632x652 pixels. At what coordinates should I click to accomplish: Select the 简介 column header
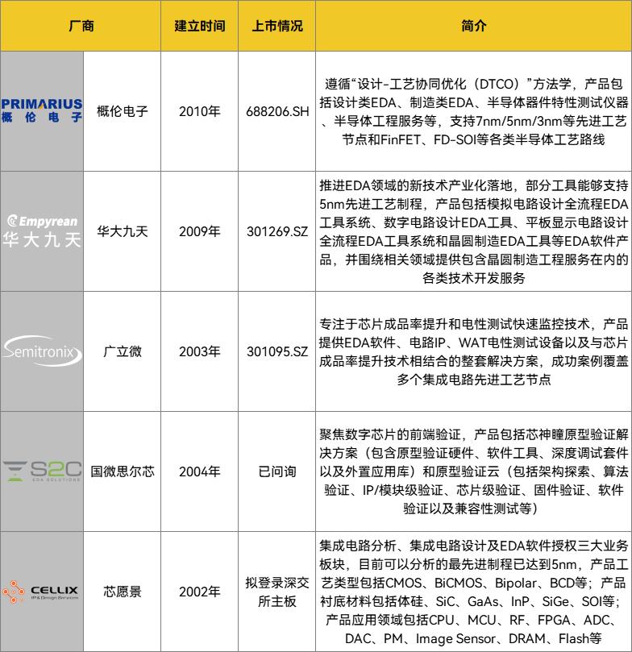point(473,26)
